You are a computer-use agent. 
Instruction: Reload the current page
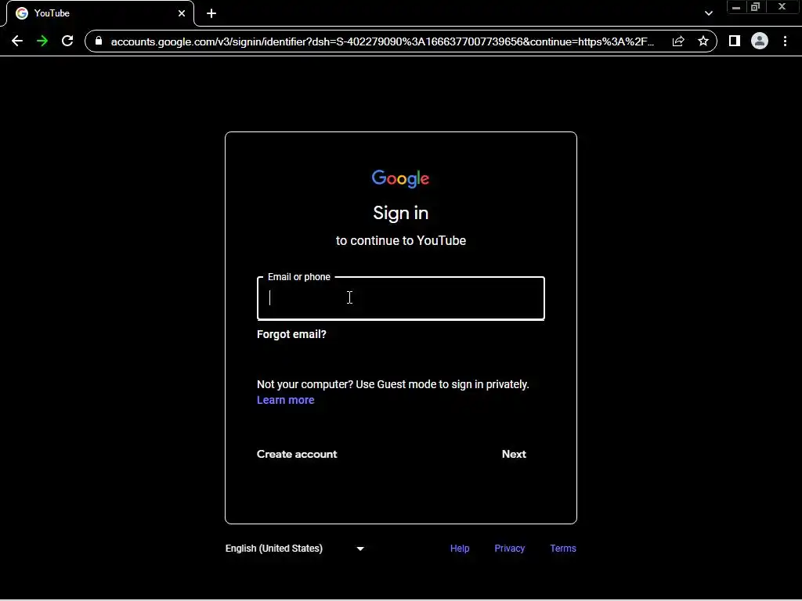67,41
